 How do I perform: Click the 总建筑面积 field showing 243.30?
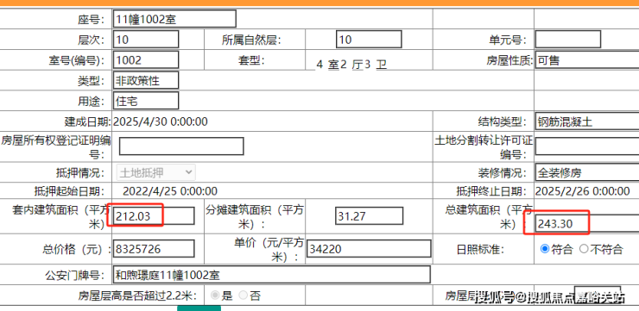[587, 224]
